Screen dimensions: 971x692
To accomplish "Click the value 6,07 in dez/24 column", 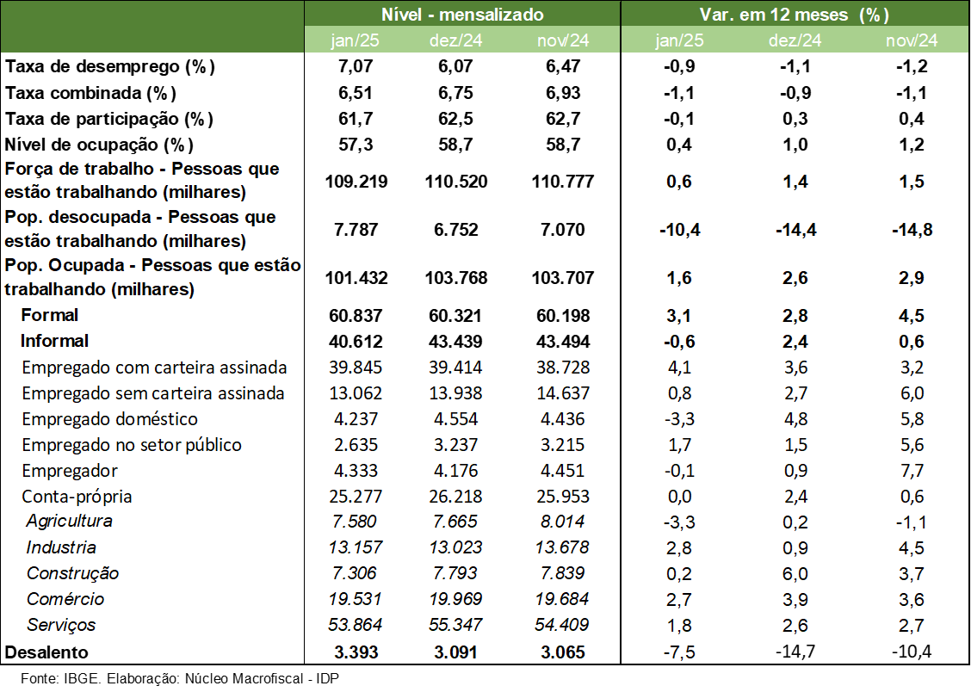I will click(455, 66).
